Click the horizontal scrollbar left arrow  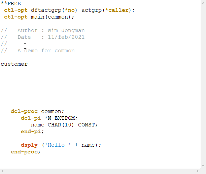(x=3, y=171)
